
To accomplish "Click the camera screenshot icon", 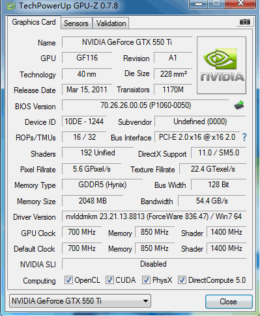I will [x=245, y=22].
